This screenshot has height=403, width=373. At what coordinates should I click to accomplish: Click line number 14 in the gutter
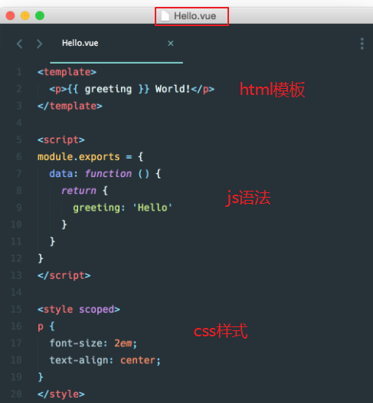click(x=16, y=293)
